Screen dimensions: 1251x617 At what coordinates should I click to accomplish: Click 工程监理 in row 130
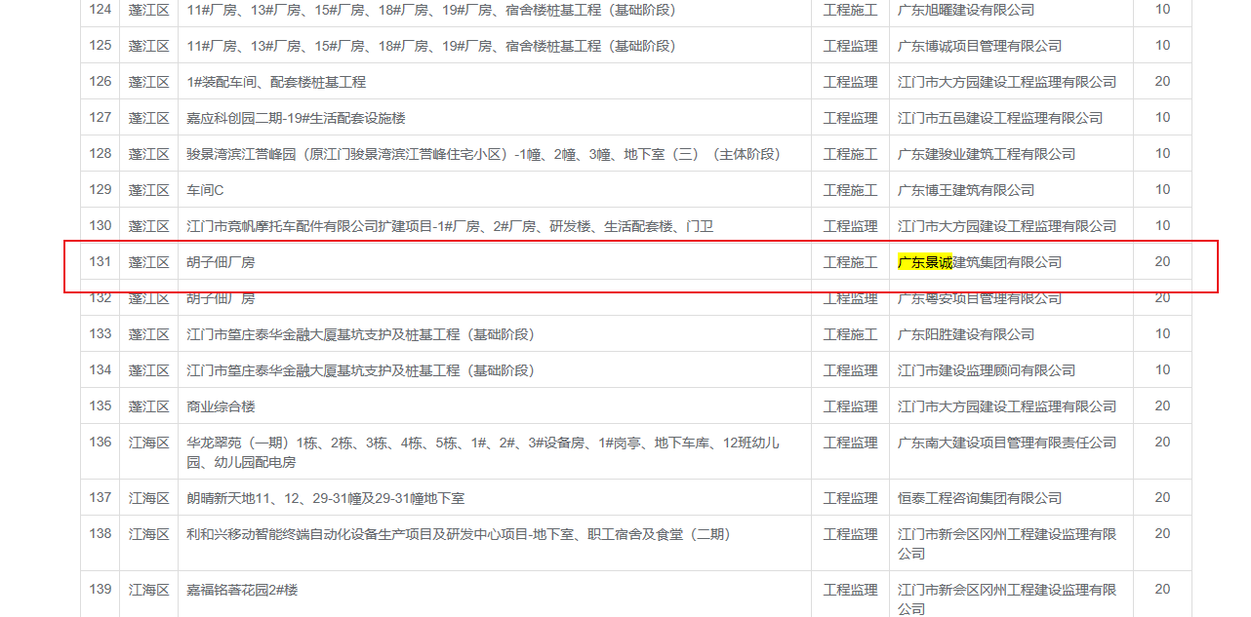850,226
